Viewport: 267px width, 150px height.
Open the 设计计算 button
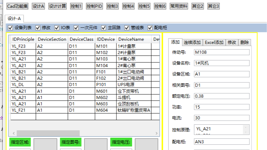pos(57,6)
